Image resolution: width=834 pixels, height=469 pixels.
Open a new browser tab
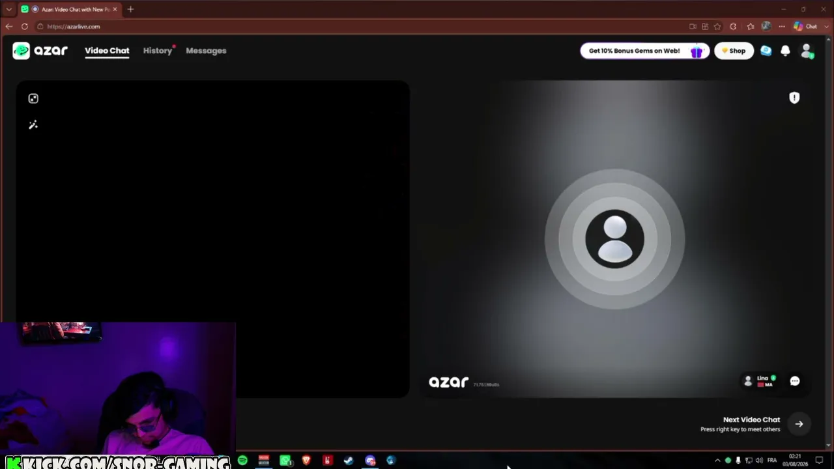[x=130, y=9]
